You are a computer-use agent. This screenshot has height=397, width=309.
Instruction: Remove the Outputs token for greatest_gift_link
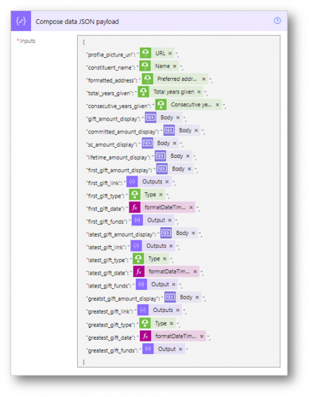pos(178,310)
